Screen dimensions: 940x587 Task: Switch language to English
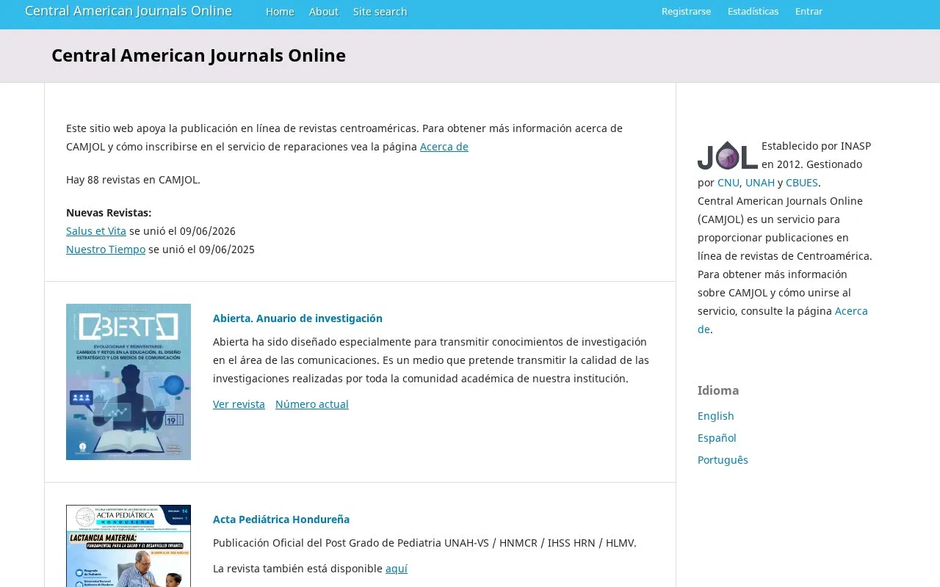[x=716, y=416]
